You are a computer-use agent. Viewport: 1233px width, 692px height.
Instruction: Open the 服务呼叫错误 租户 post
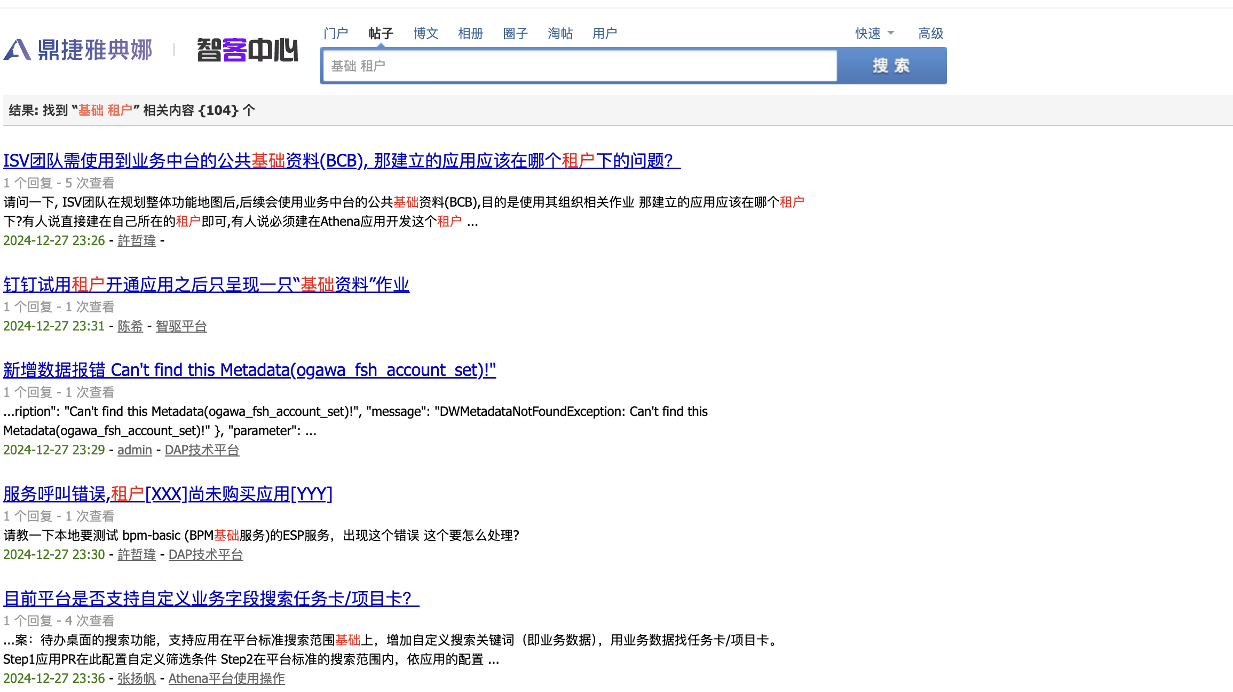168,493
